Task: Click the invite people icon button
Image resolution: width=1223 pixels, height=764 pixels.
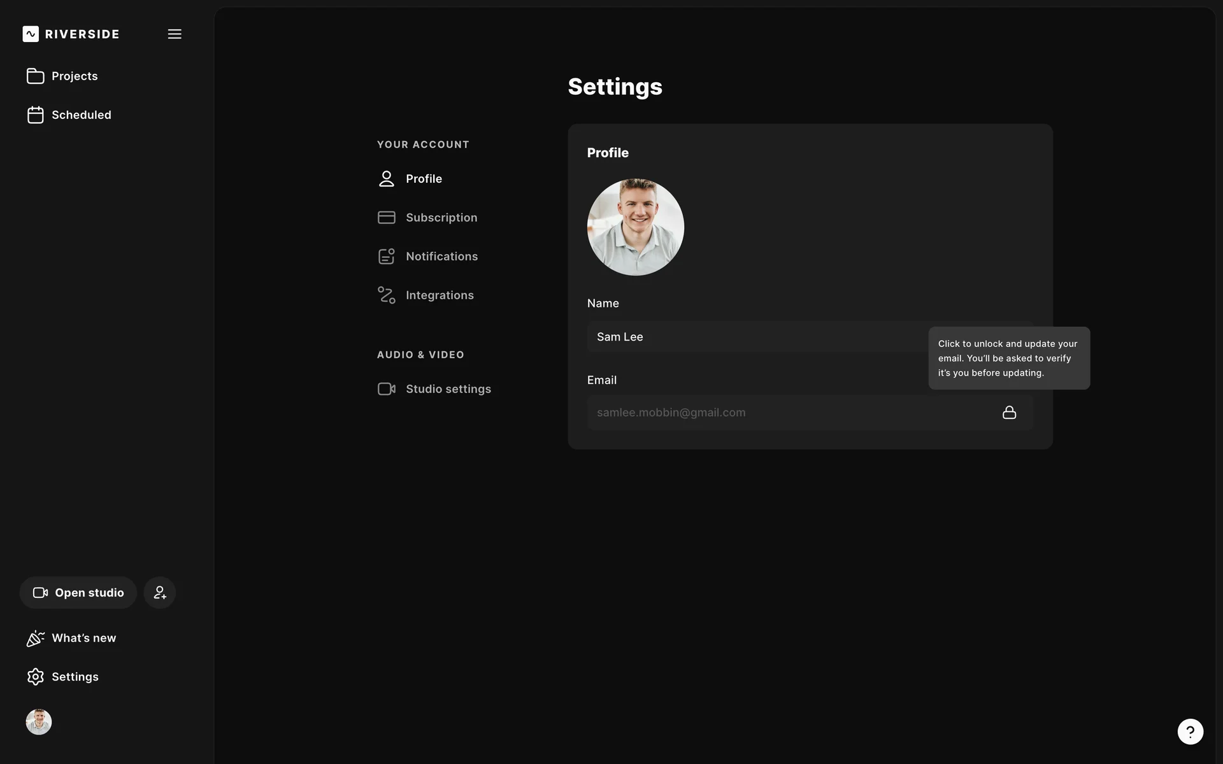Action: 159,593
